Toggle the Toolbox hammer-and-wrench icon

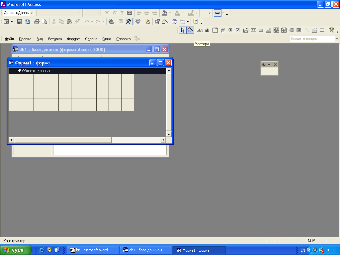(x=128, y=22)
